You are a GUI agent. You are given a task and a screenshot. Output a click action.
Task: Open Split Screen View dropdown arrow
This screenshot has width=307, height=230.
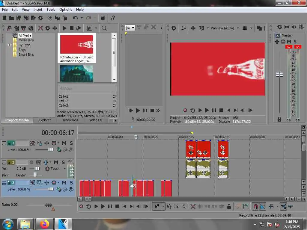pyautogui.click(x=208, y=28)
